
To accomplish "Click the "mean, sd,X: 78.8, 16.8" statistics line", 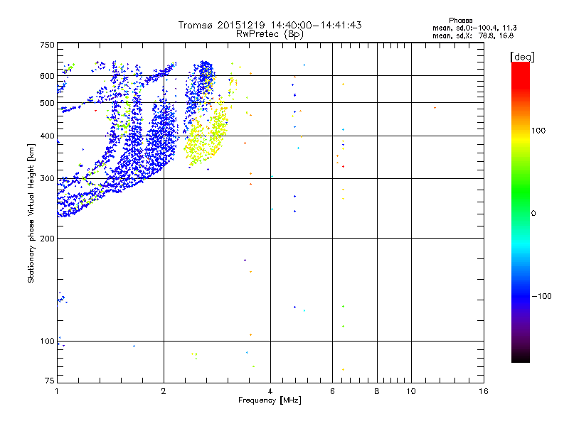I will [473, 35].
